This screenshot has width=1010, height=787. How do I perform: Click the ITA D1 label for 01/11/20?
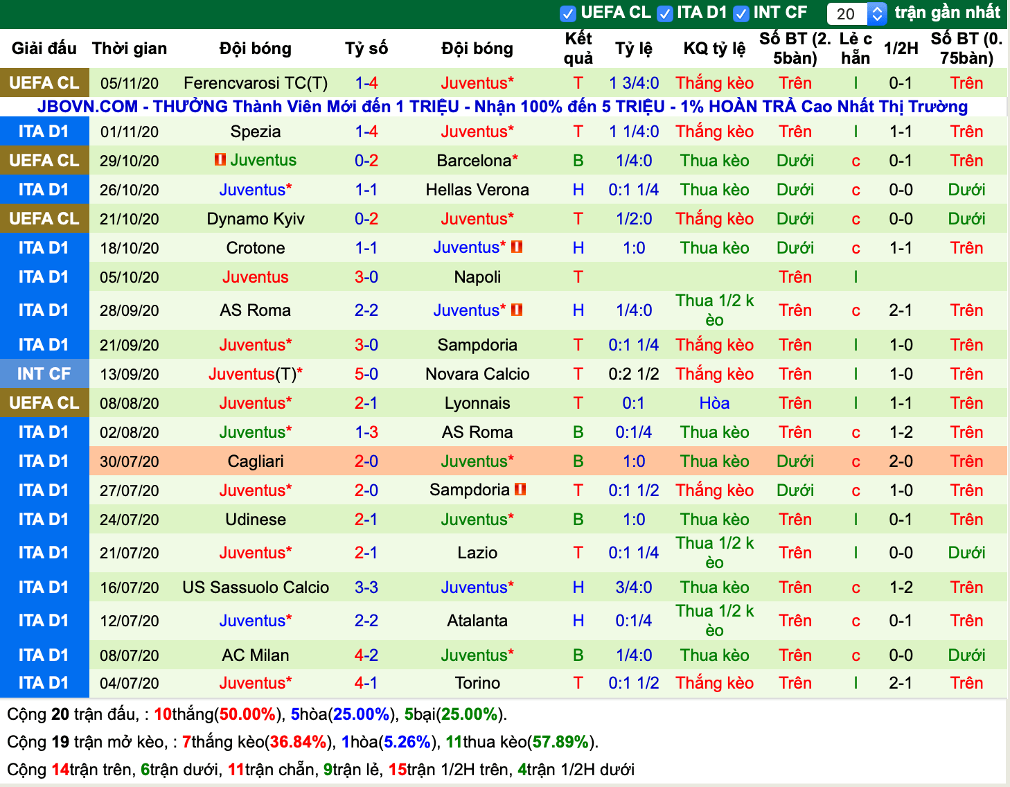click(44, 132)
